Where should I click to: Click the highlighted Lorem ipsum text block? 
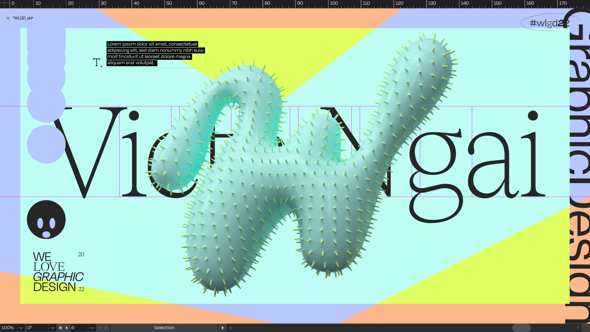click(155, 53)
